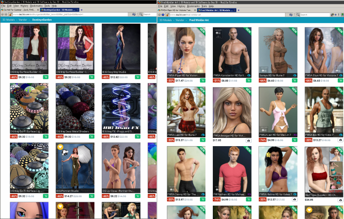Open FWSA Halina HD for Kalea 7 thumbnail
Image resolution: width=344 pixels, height=219 pixels.
278,171
